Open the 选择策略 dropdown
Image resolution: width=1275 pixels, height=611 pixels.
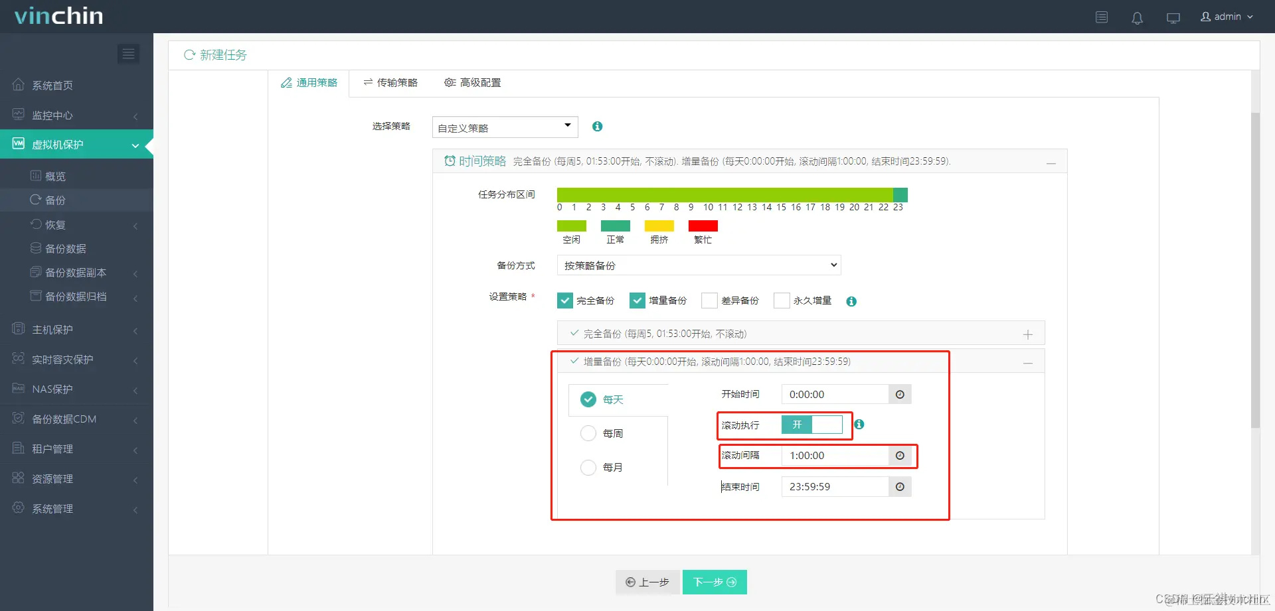(x=505, y=127)
